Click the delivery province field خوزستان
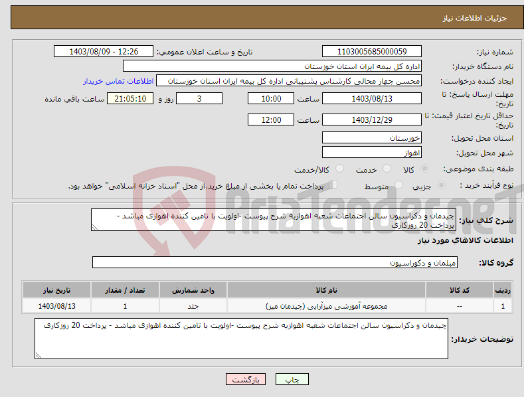This screenshot has width=524, height=397. click(x=372, y=137)
